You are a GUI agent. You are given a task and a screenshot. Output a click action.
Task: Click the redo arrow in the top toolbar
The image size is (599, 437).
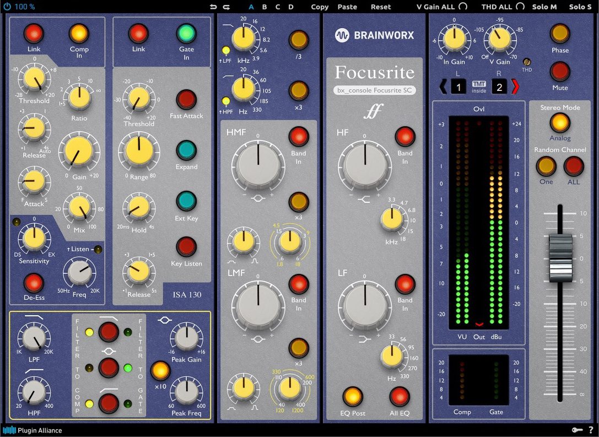click(225, 7)
